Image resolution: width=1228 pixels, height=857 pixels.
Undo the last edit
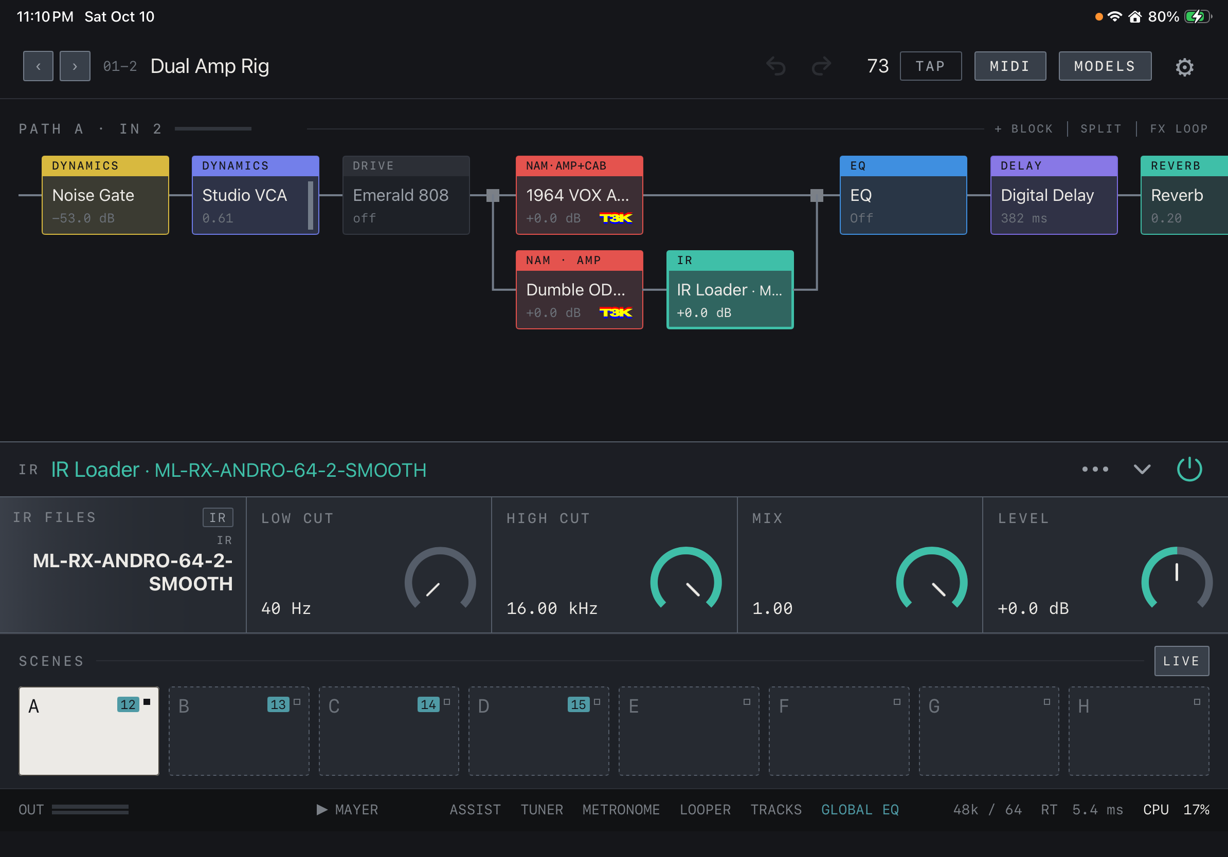pyautogui.click(x=776, y=66)
